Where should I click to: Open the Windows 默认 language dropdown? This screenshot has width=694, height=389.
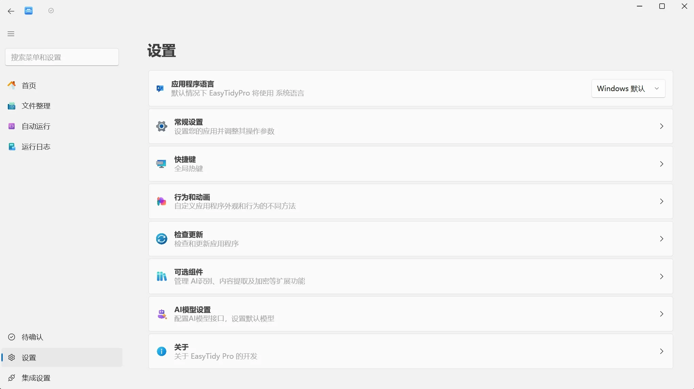pos(628,88)
